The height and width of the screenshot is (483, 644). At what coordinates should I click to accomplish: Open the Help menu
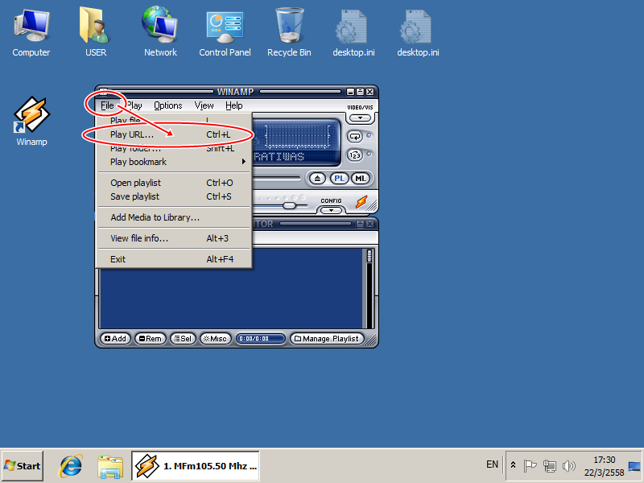234,105
